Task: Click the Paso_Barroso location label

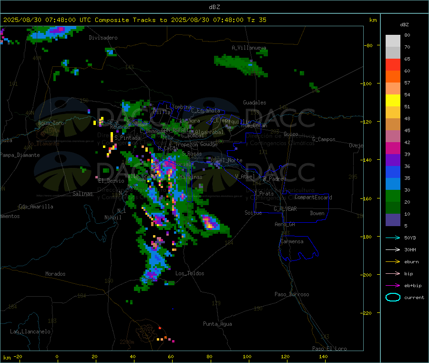Action: pos(292,294)
